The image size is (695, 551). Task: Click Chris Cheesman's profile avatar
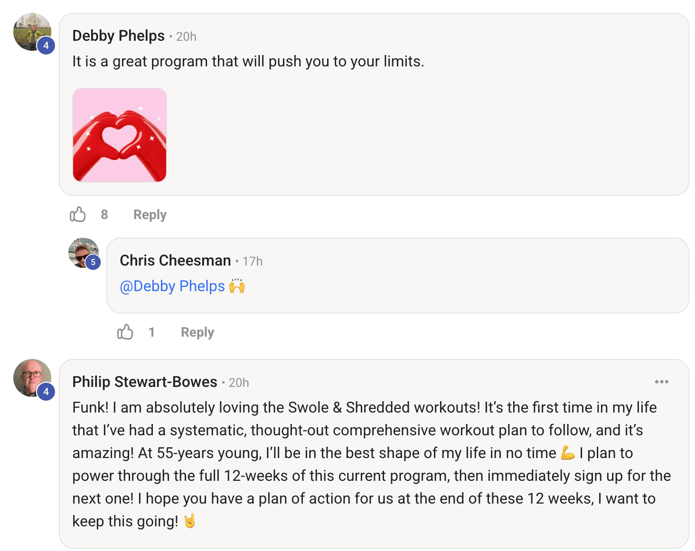point(82,250)
